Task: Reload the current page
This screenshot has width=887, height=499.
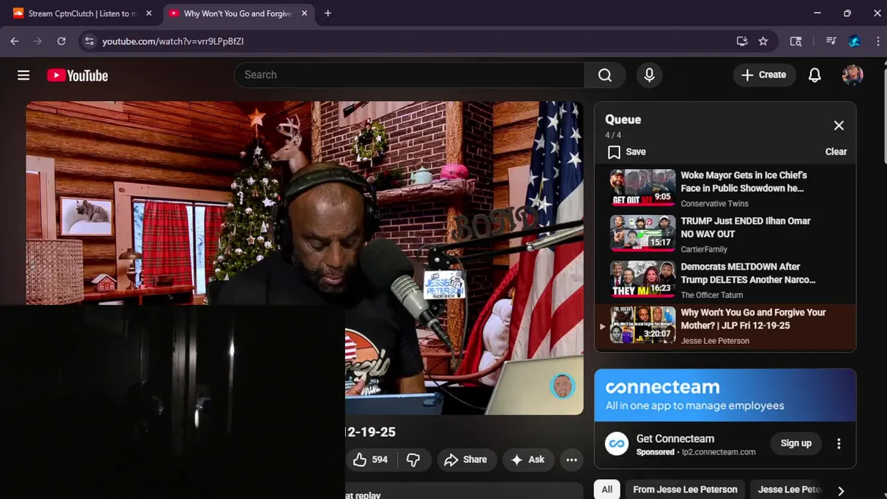Action: click(x=61, y=41)
